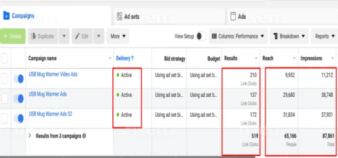Viewport: 338px width, 158px height.
Task: Open the USB Mug Warmer Ads campaign link
Action: [48, 94]
